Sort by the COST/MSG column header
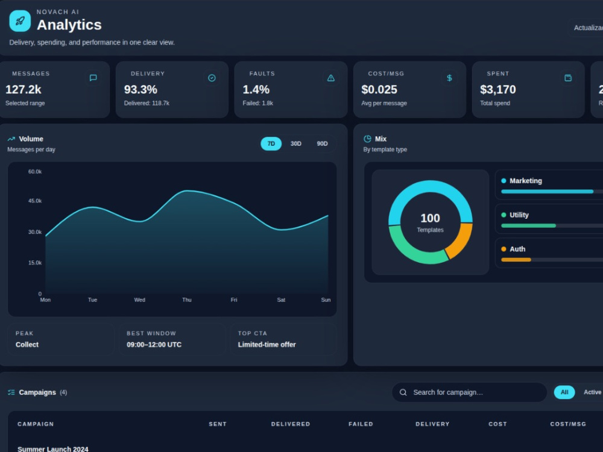This screenshot has width=603, height=452. click(x=568, y=424)
